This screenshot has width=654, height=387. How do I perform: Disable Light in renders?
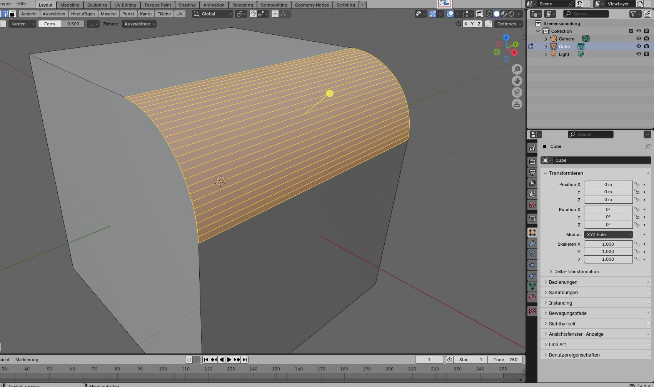pos(646,54)
